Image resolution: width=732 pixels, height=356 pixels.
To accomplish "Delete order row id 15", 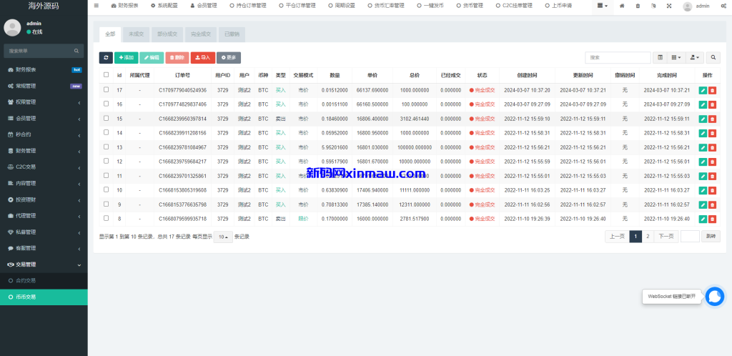I will click(712, 119).
